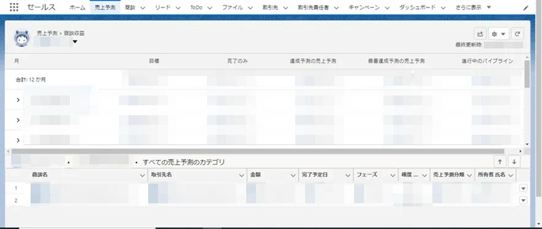Viewport: 542px width, 229px height.
Task: Sort by 取引先名 column header
Action: 162,175
